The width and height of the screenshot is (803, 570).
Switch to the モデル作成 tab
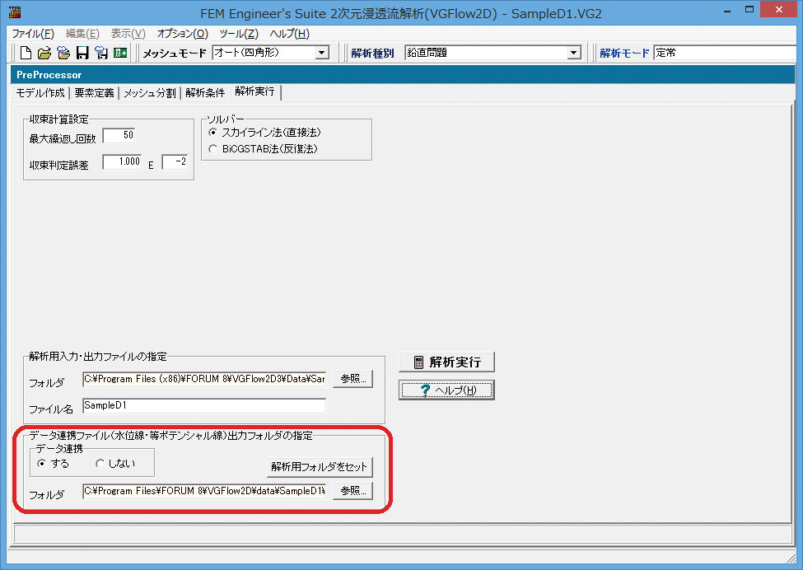coord(40,93)
